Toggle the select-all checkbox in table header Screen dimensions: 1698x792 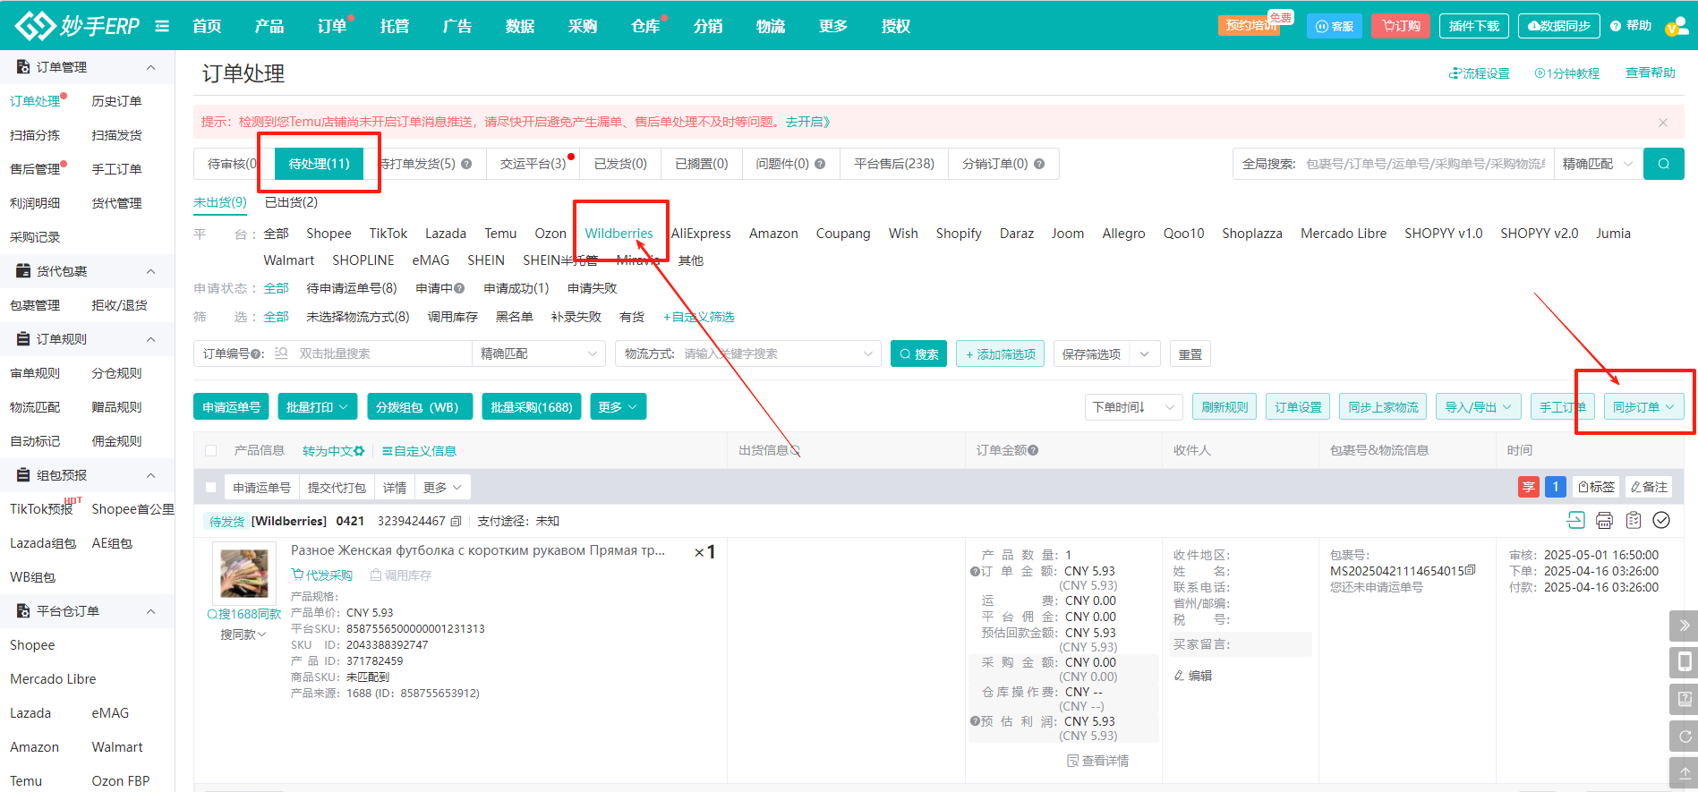(211, 451)
